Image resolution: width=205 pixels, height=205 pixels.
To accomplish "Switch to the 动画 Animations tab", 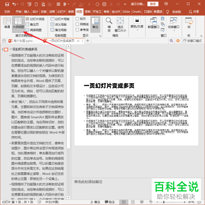I will click(x=52, y=11).
